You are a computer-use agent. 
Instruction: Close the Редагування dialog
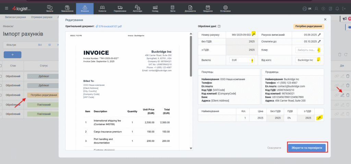[x=325, y=20]
